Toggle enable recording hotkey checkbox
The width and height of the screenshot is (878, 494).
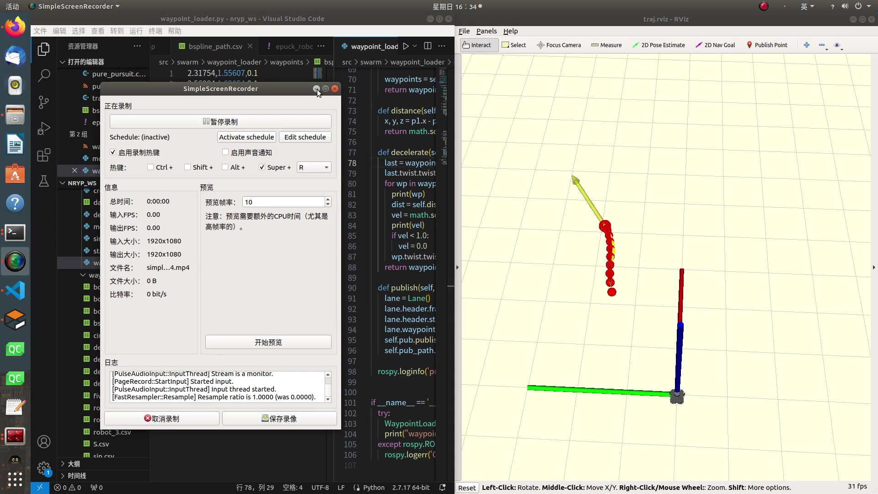[x=113, y=152]
